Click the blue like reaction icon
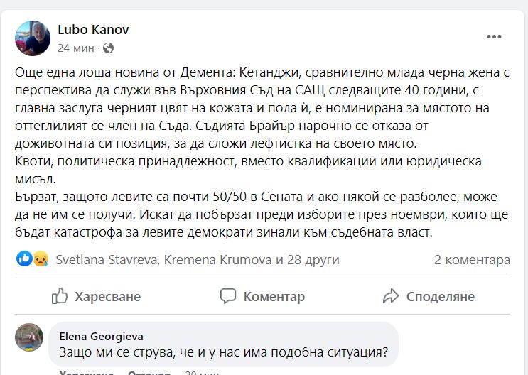The image size is (528, 375). (x=24, y=260)
